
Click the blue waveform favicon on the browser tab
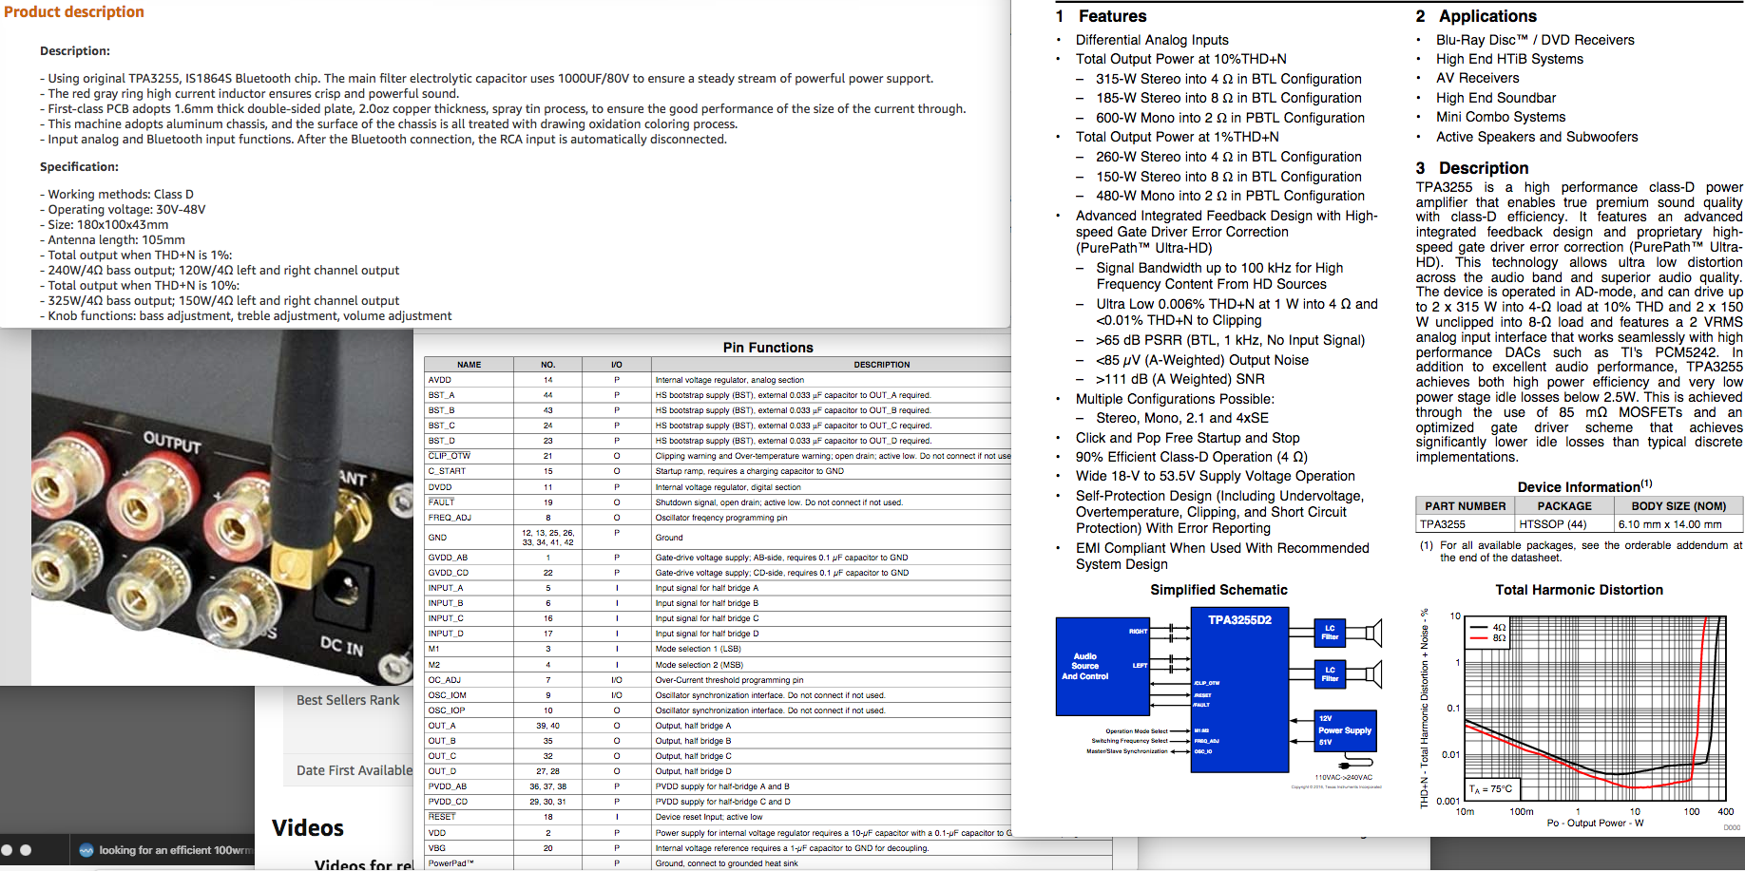(x=86, y=850)
